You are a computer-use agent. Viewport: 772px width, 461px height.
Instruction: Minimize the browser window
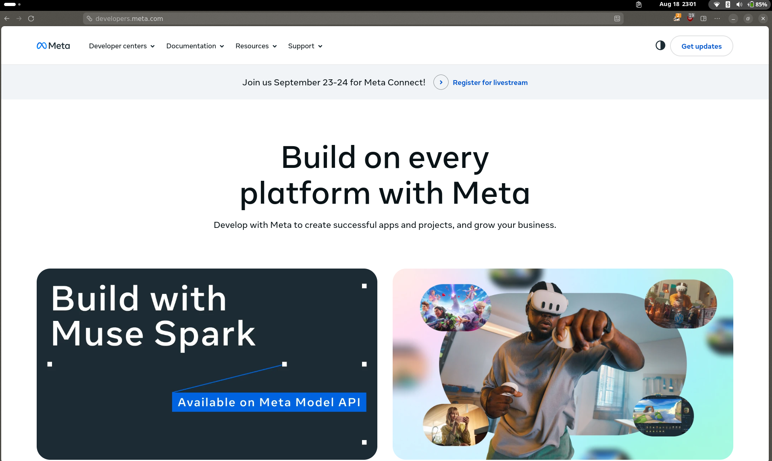733,19
